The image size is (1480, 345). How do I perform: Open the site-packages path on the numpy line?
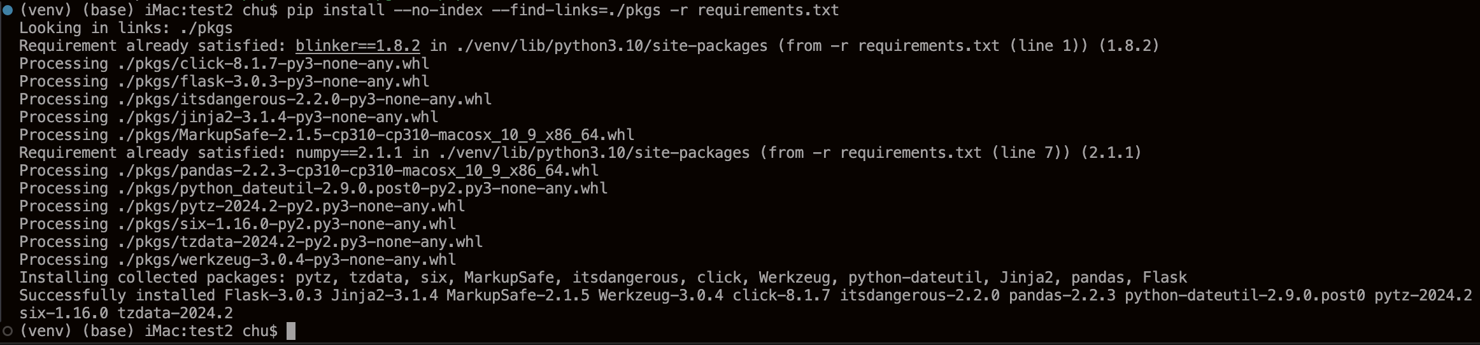tap(594, 153)
